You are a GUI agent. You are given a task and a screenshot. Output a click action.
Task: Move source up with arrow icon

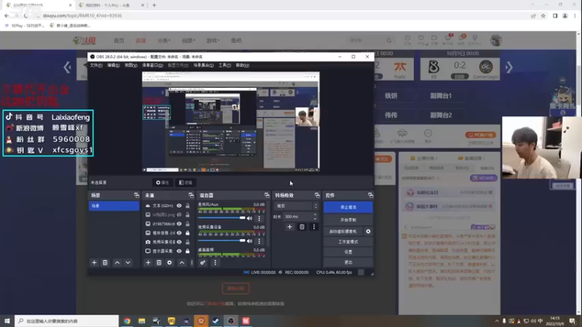[182, 262]
